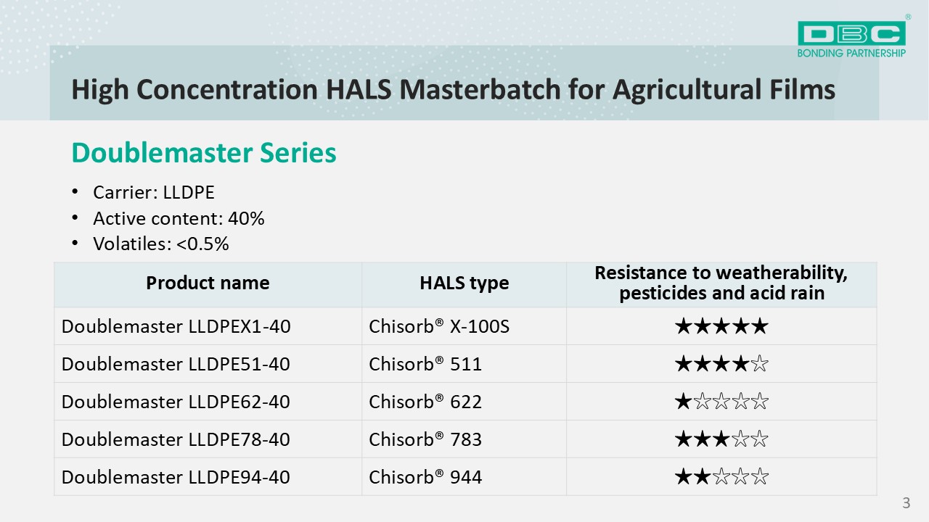929x522 pixels.
Task: Click the DBC Bonding Partnership logo
Action: click(852, 38)
